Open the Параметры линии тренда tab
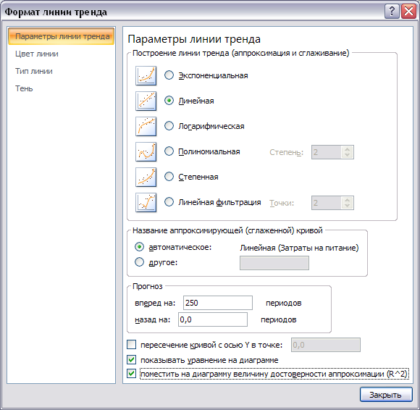The image size is (420, 410). (x=62, y=36)
